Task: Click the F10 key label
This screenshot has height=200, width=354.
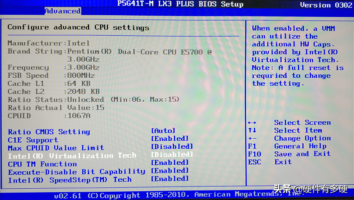Action: 254,154
